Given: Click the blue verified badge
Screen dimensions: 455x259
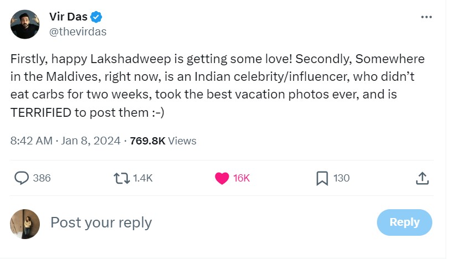Looking at the screenshot, I should tap(97, 17).
